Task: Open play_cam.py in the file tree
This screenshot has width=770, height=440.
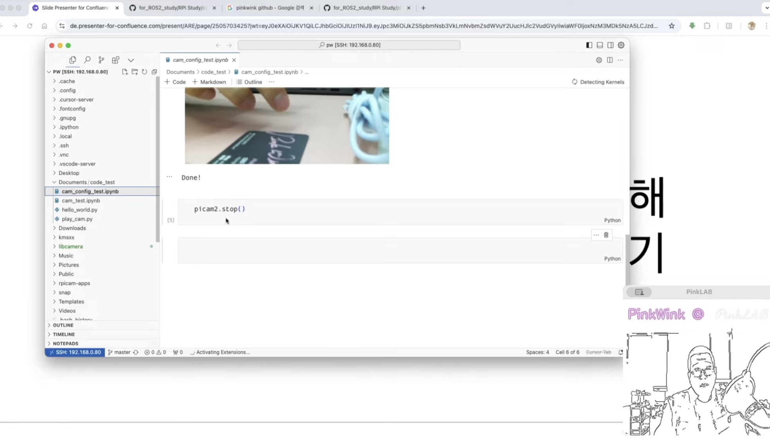Action: [77, 219]
